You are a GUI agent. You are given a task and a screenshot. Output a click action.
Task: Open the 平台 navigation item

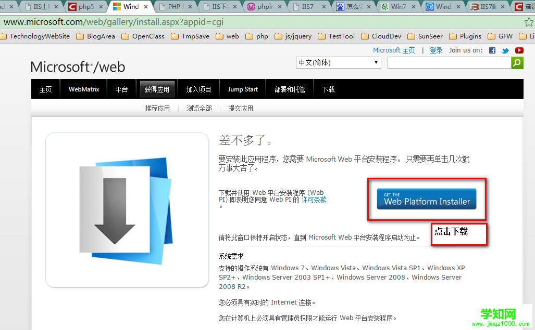tap(121, 89)
